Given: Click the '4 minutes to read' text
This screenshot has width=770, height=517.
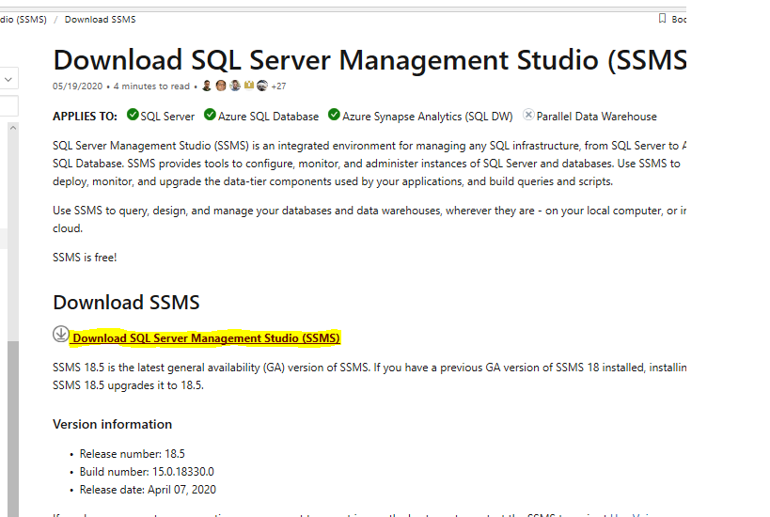Looking at the screenshot, I should (x=151, y=86).
